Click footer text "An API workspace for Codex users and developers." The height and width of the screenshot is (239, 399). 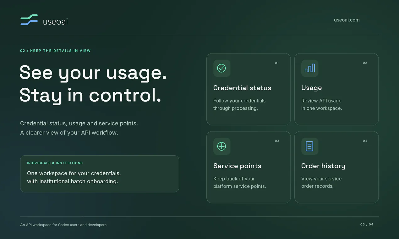pyautogui.click(x=64, y=225)
